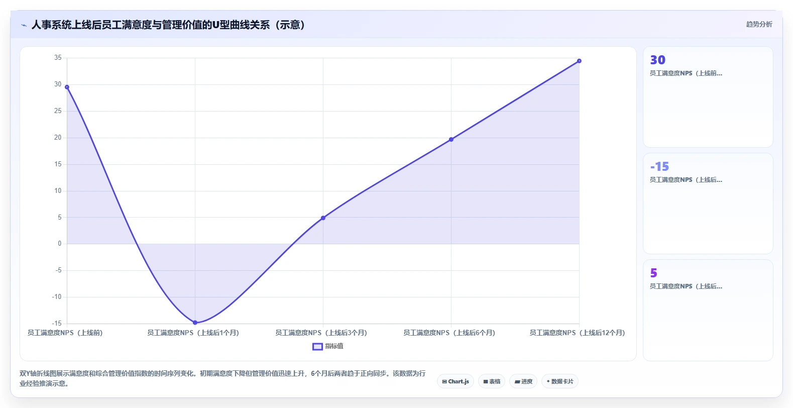The width and height of the screenshot is (793, 408).
Task: Click the x-axis label 员工满意度NPS（上线后3个月）
Action: coord(321,333)
